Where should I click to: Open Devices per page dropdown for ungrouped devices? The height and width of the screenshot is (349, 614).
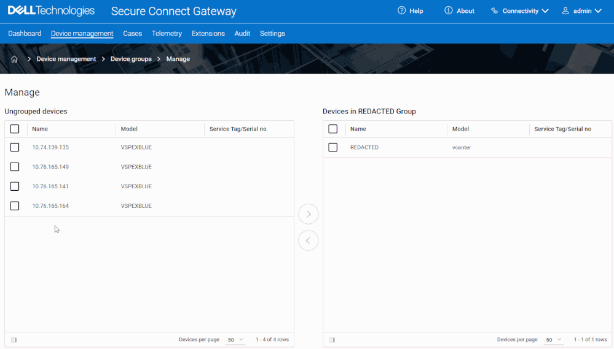235,340
